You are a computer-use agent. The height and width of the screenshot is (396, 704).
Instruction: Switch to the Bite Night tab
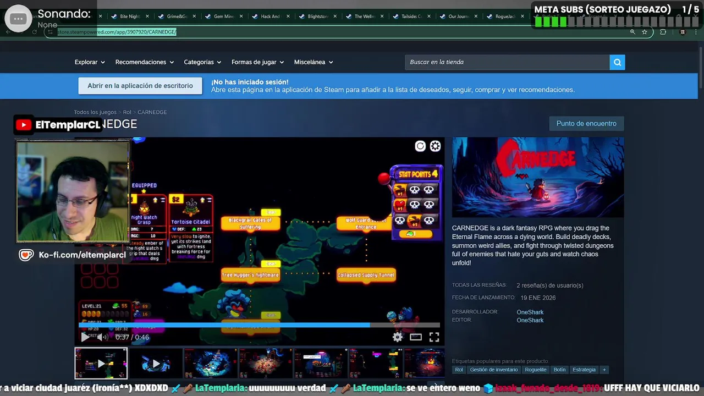(129, 16)
